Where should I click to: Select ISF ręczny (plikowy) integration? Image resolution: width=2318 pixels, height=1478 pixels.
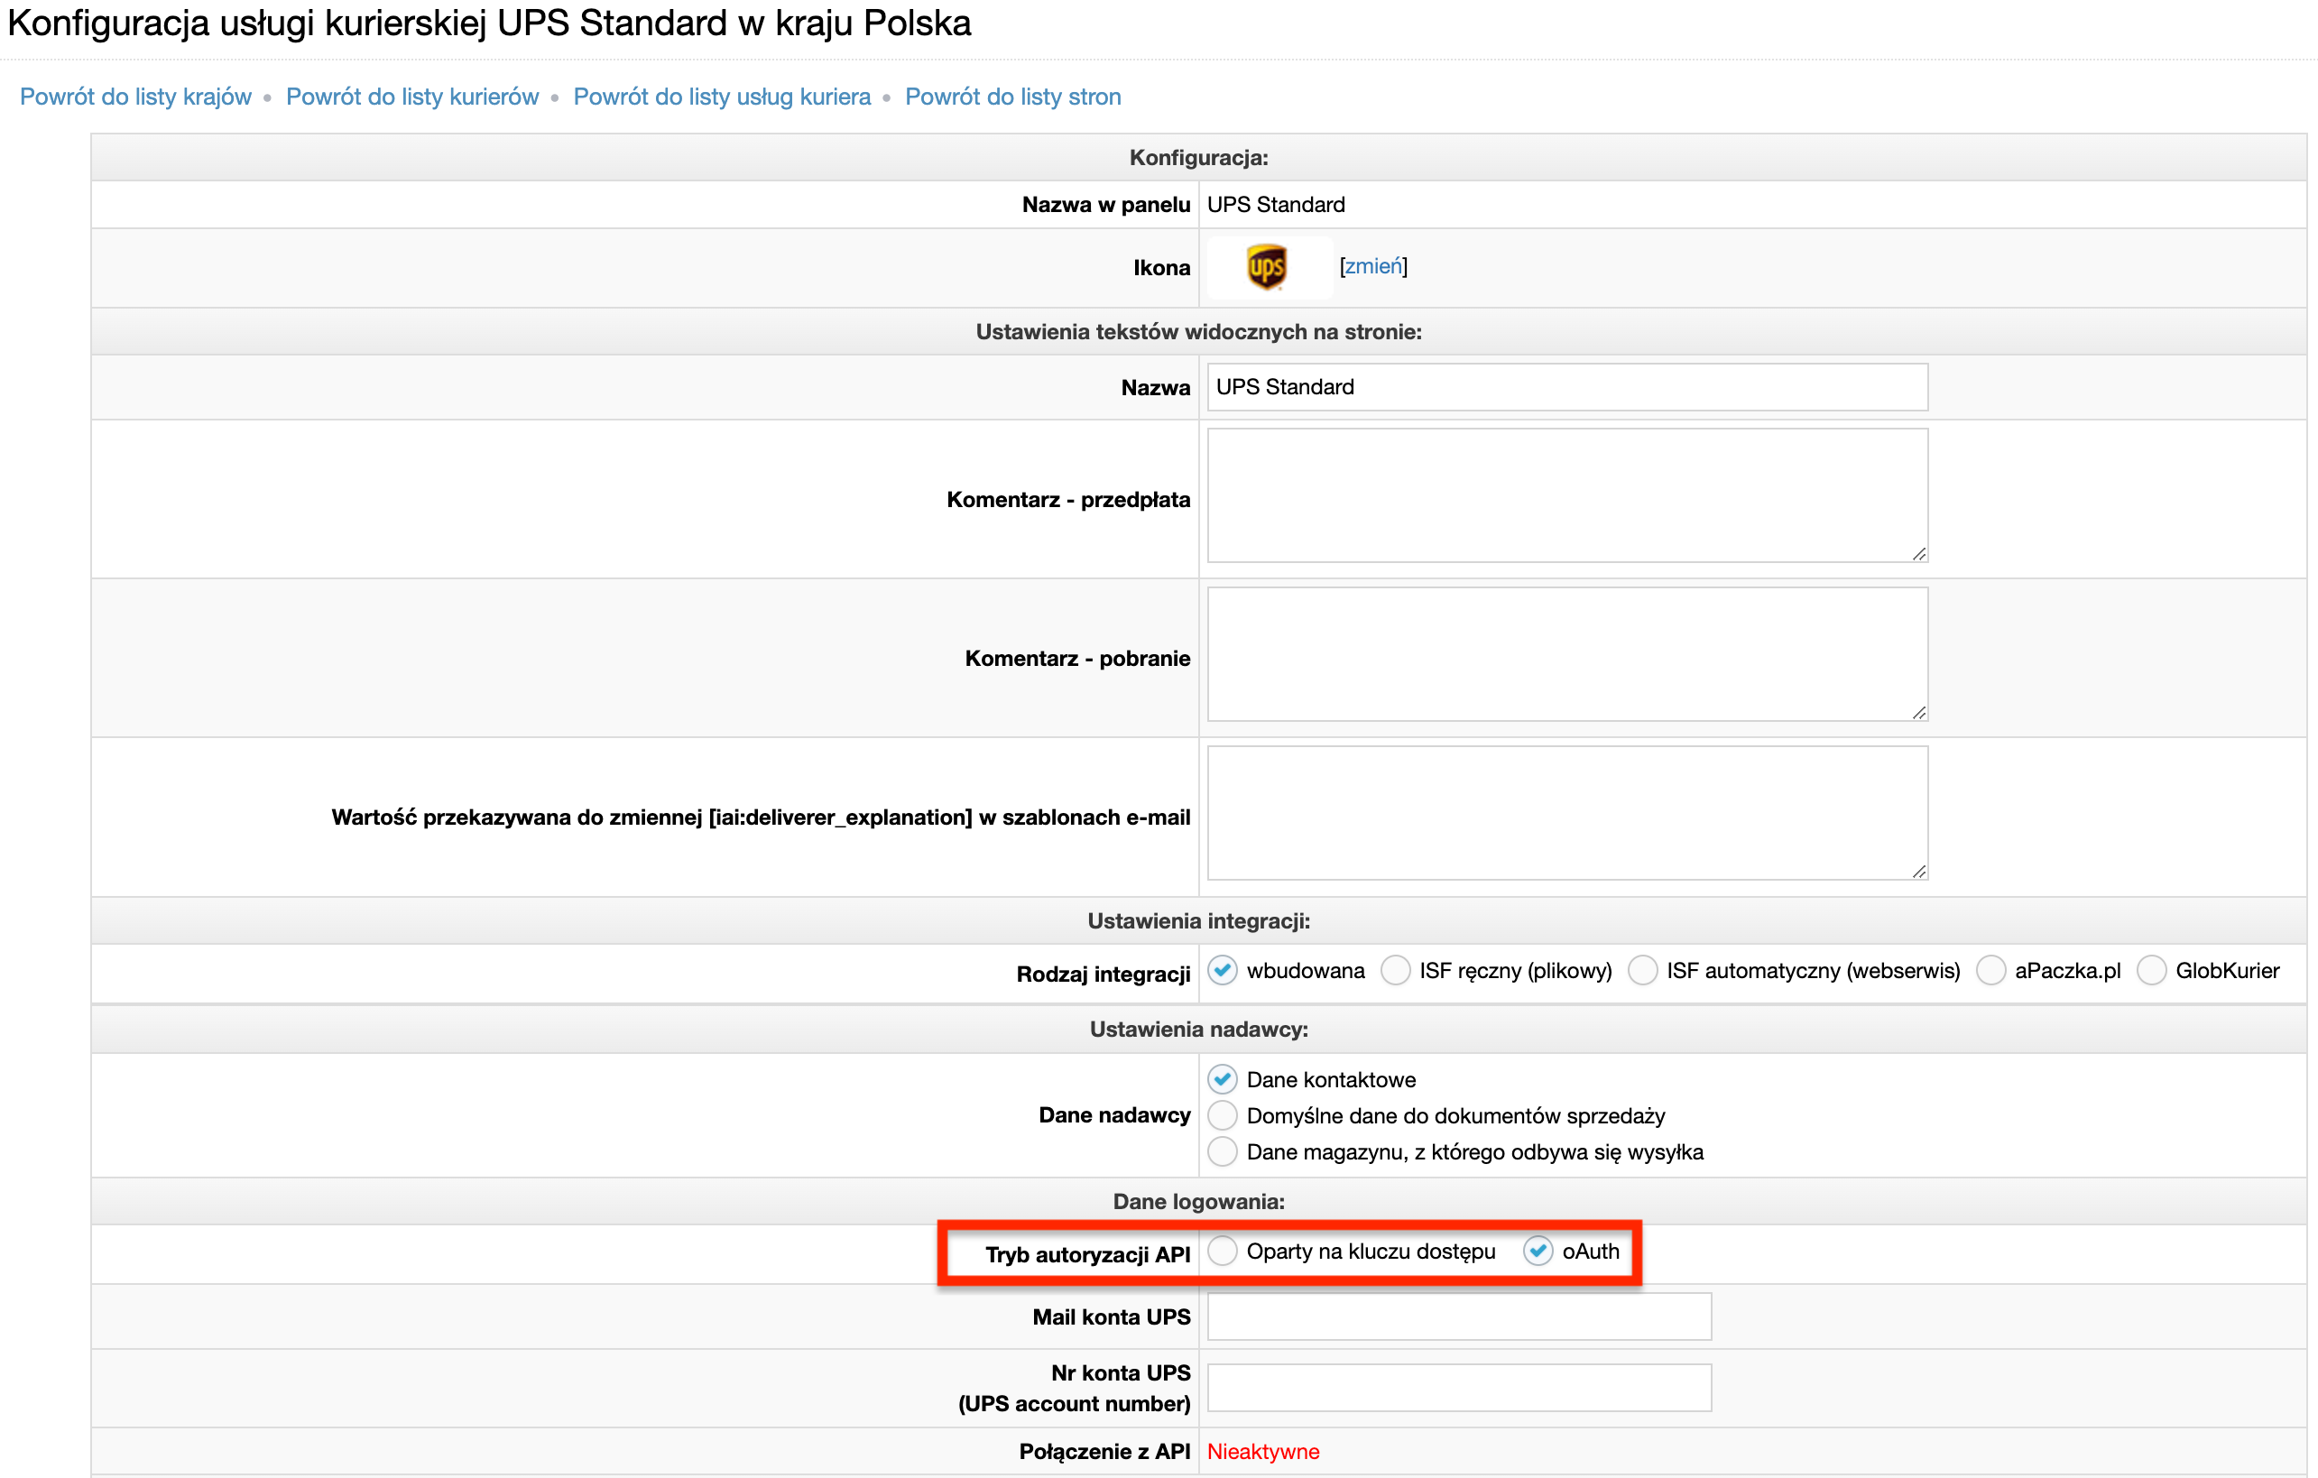[1395, 970]
